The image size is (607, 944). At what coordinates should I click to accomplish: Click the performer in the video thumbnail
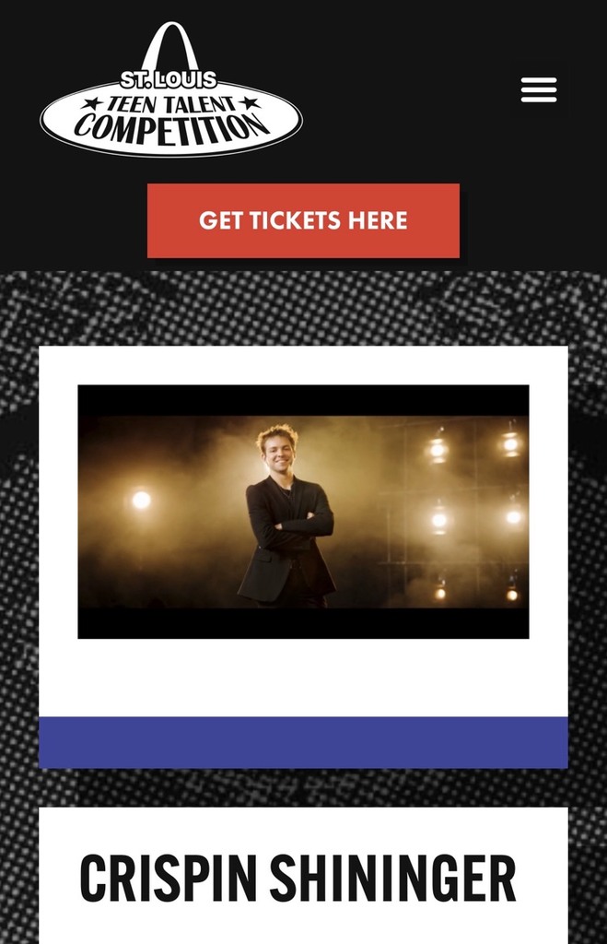click(287, 516)
